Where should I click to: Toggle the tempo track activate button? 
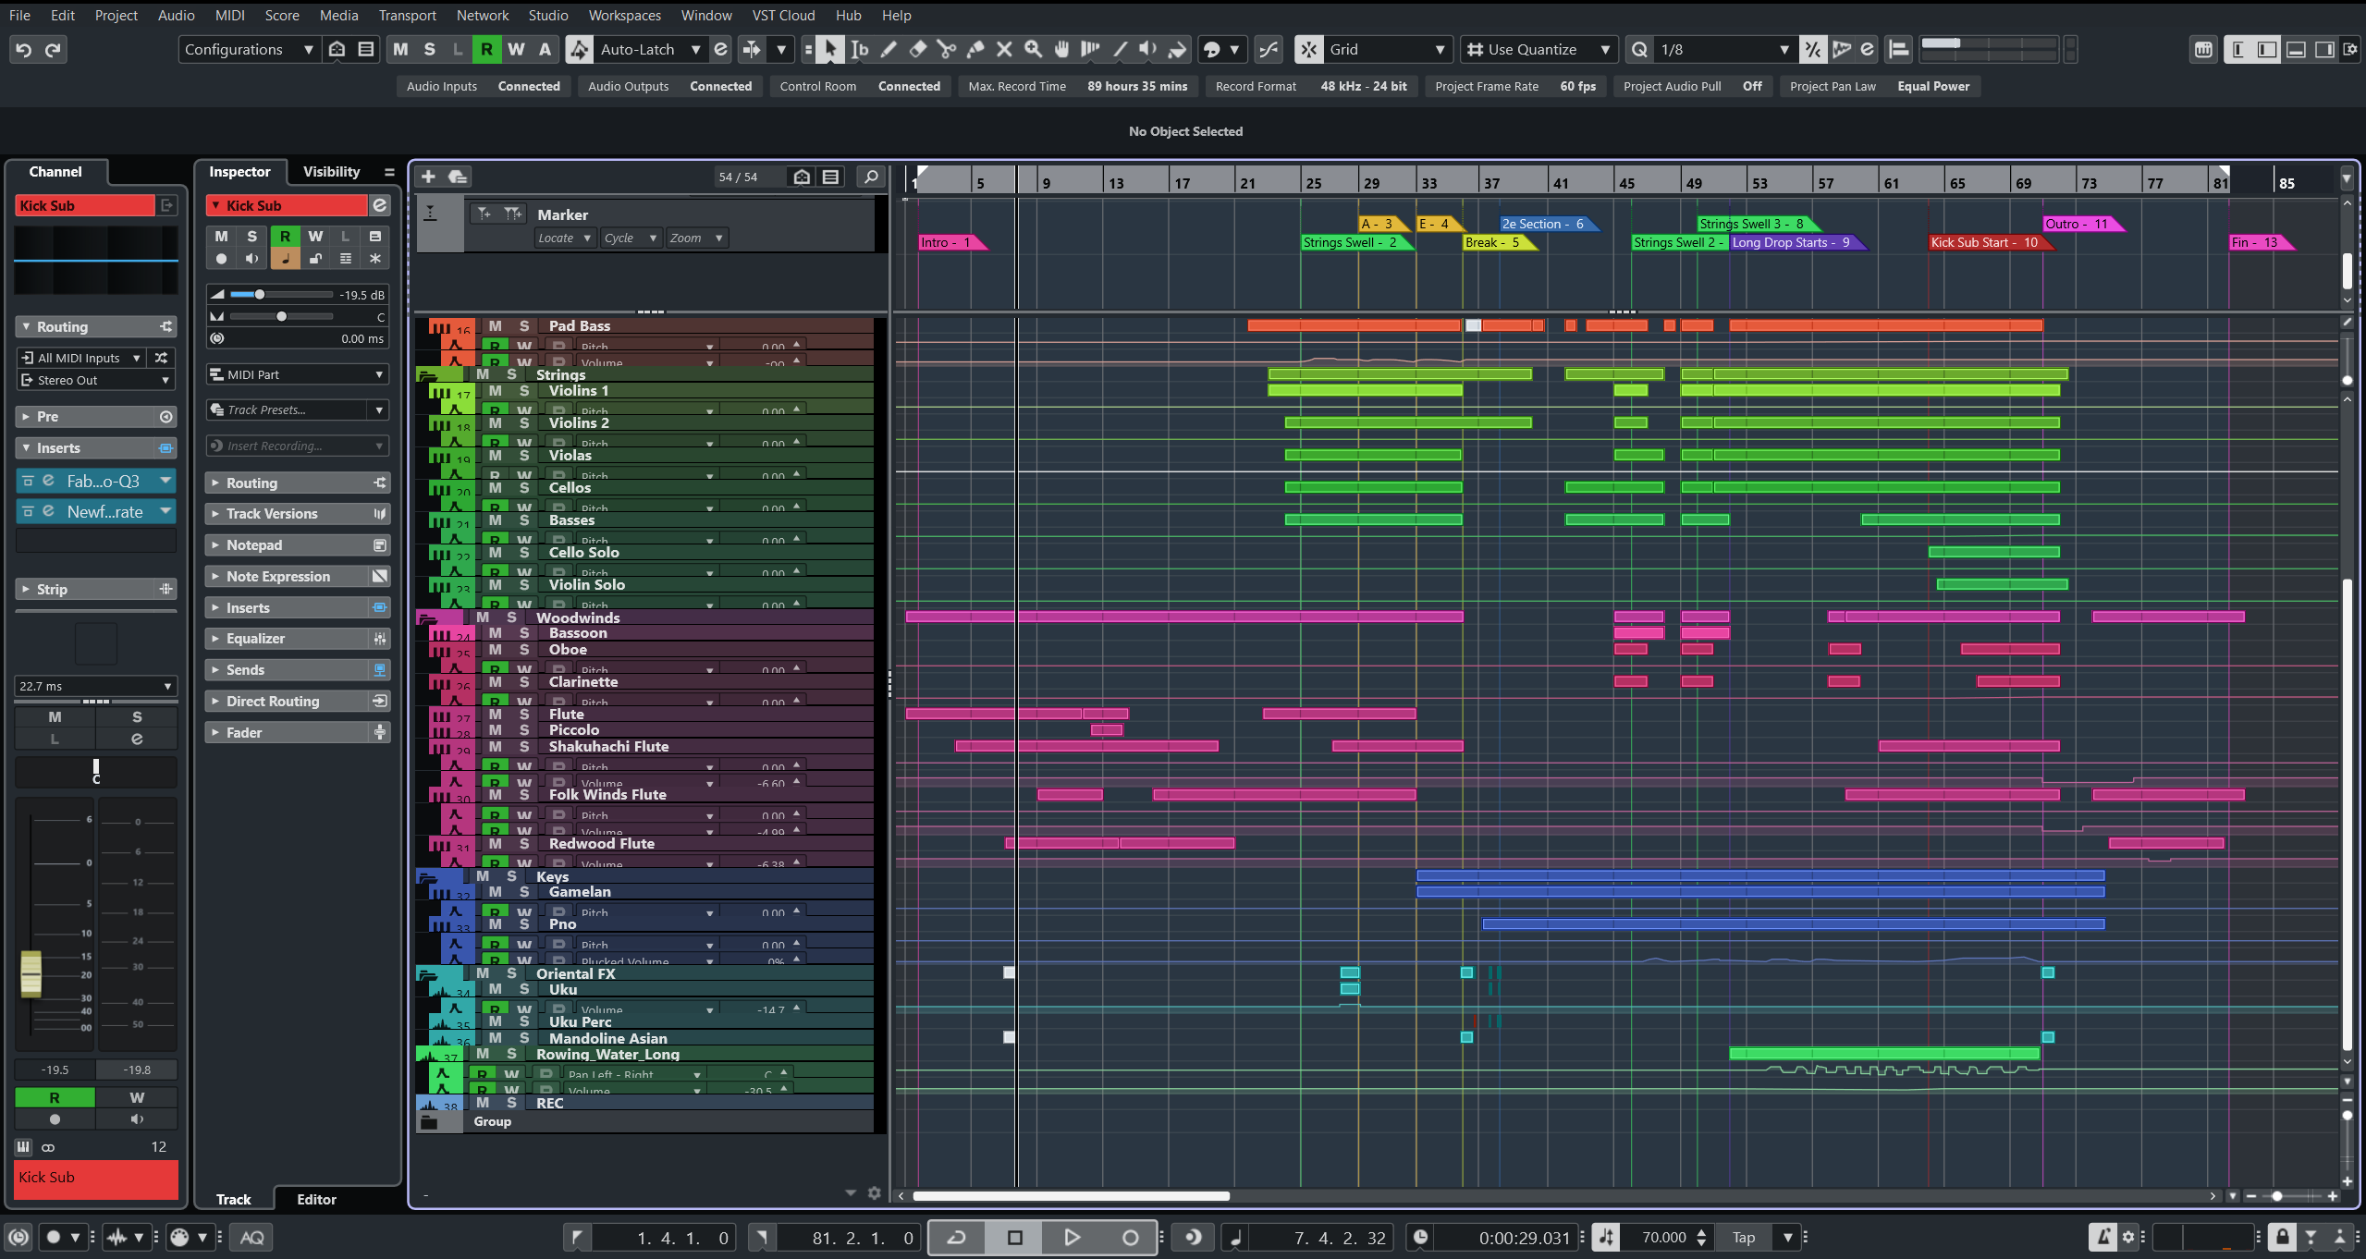click(1607, 1237)
